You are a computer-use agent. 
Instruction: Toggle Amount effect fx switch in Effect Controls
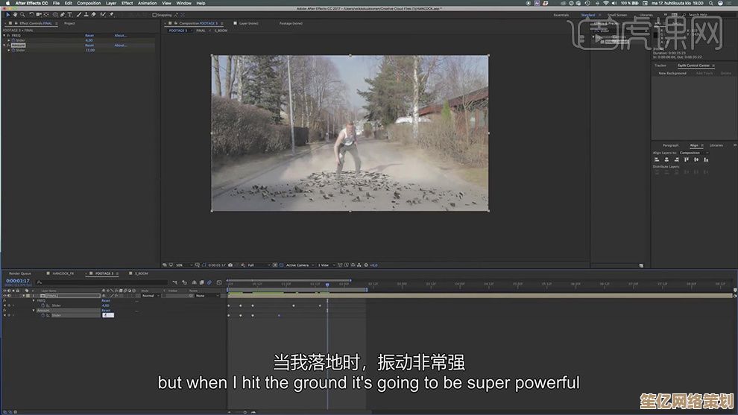coord(8,45)
